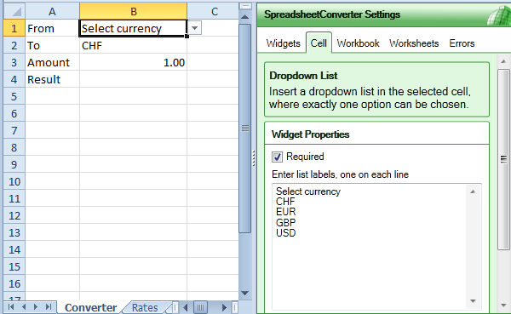Click the spreadsheet vertical scrollbar thumb
This screenshot has height=314, width=511.
(x=244, y=128)
